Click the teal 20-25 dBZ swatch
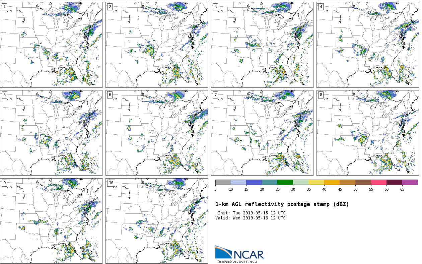 coord(270,182)
